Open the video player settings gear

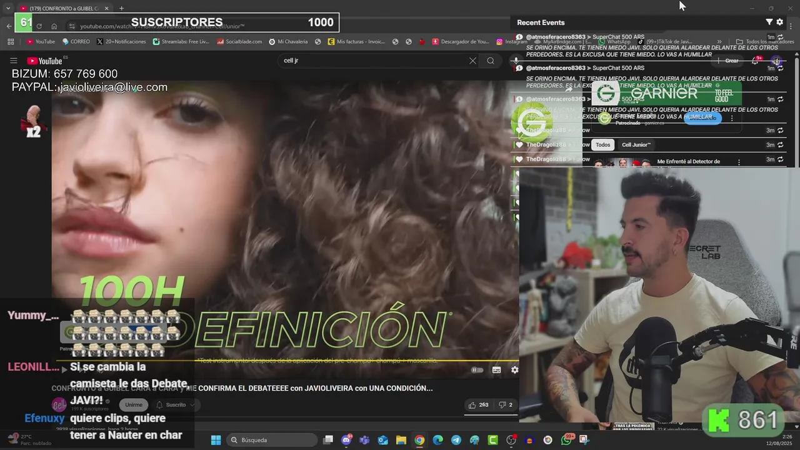pyautogui.click(x=514, y=370)
